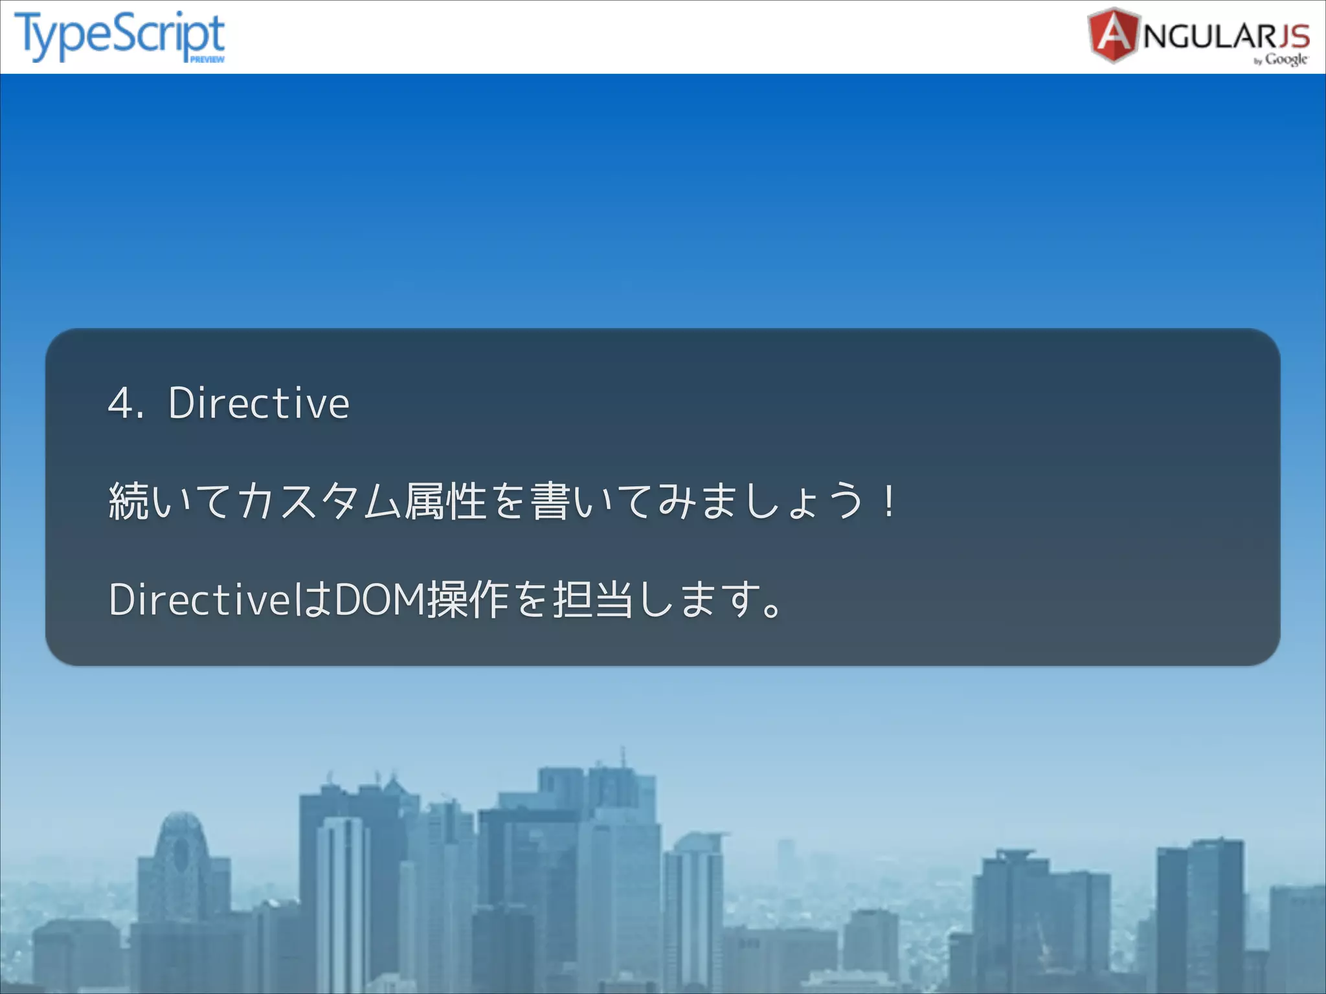Click the line '続いてカスタム属性を書いてみましょう!'
The image size is (1326, 994).
click(502, 502)
